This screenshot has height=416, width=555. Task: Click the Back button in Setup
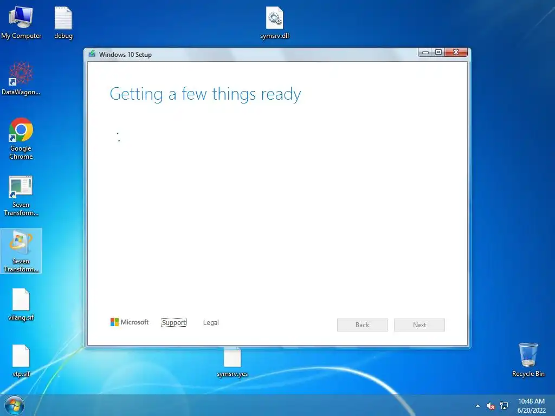(x=363, y=325)
